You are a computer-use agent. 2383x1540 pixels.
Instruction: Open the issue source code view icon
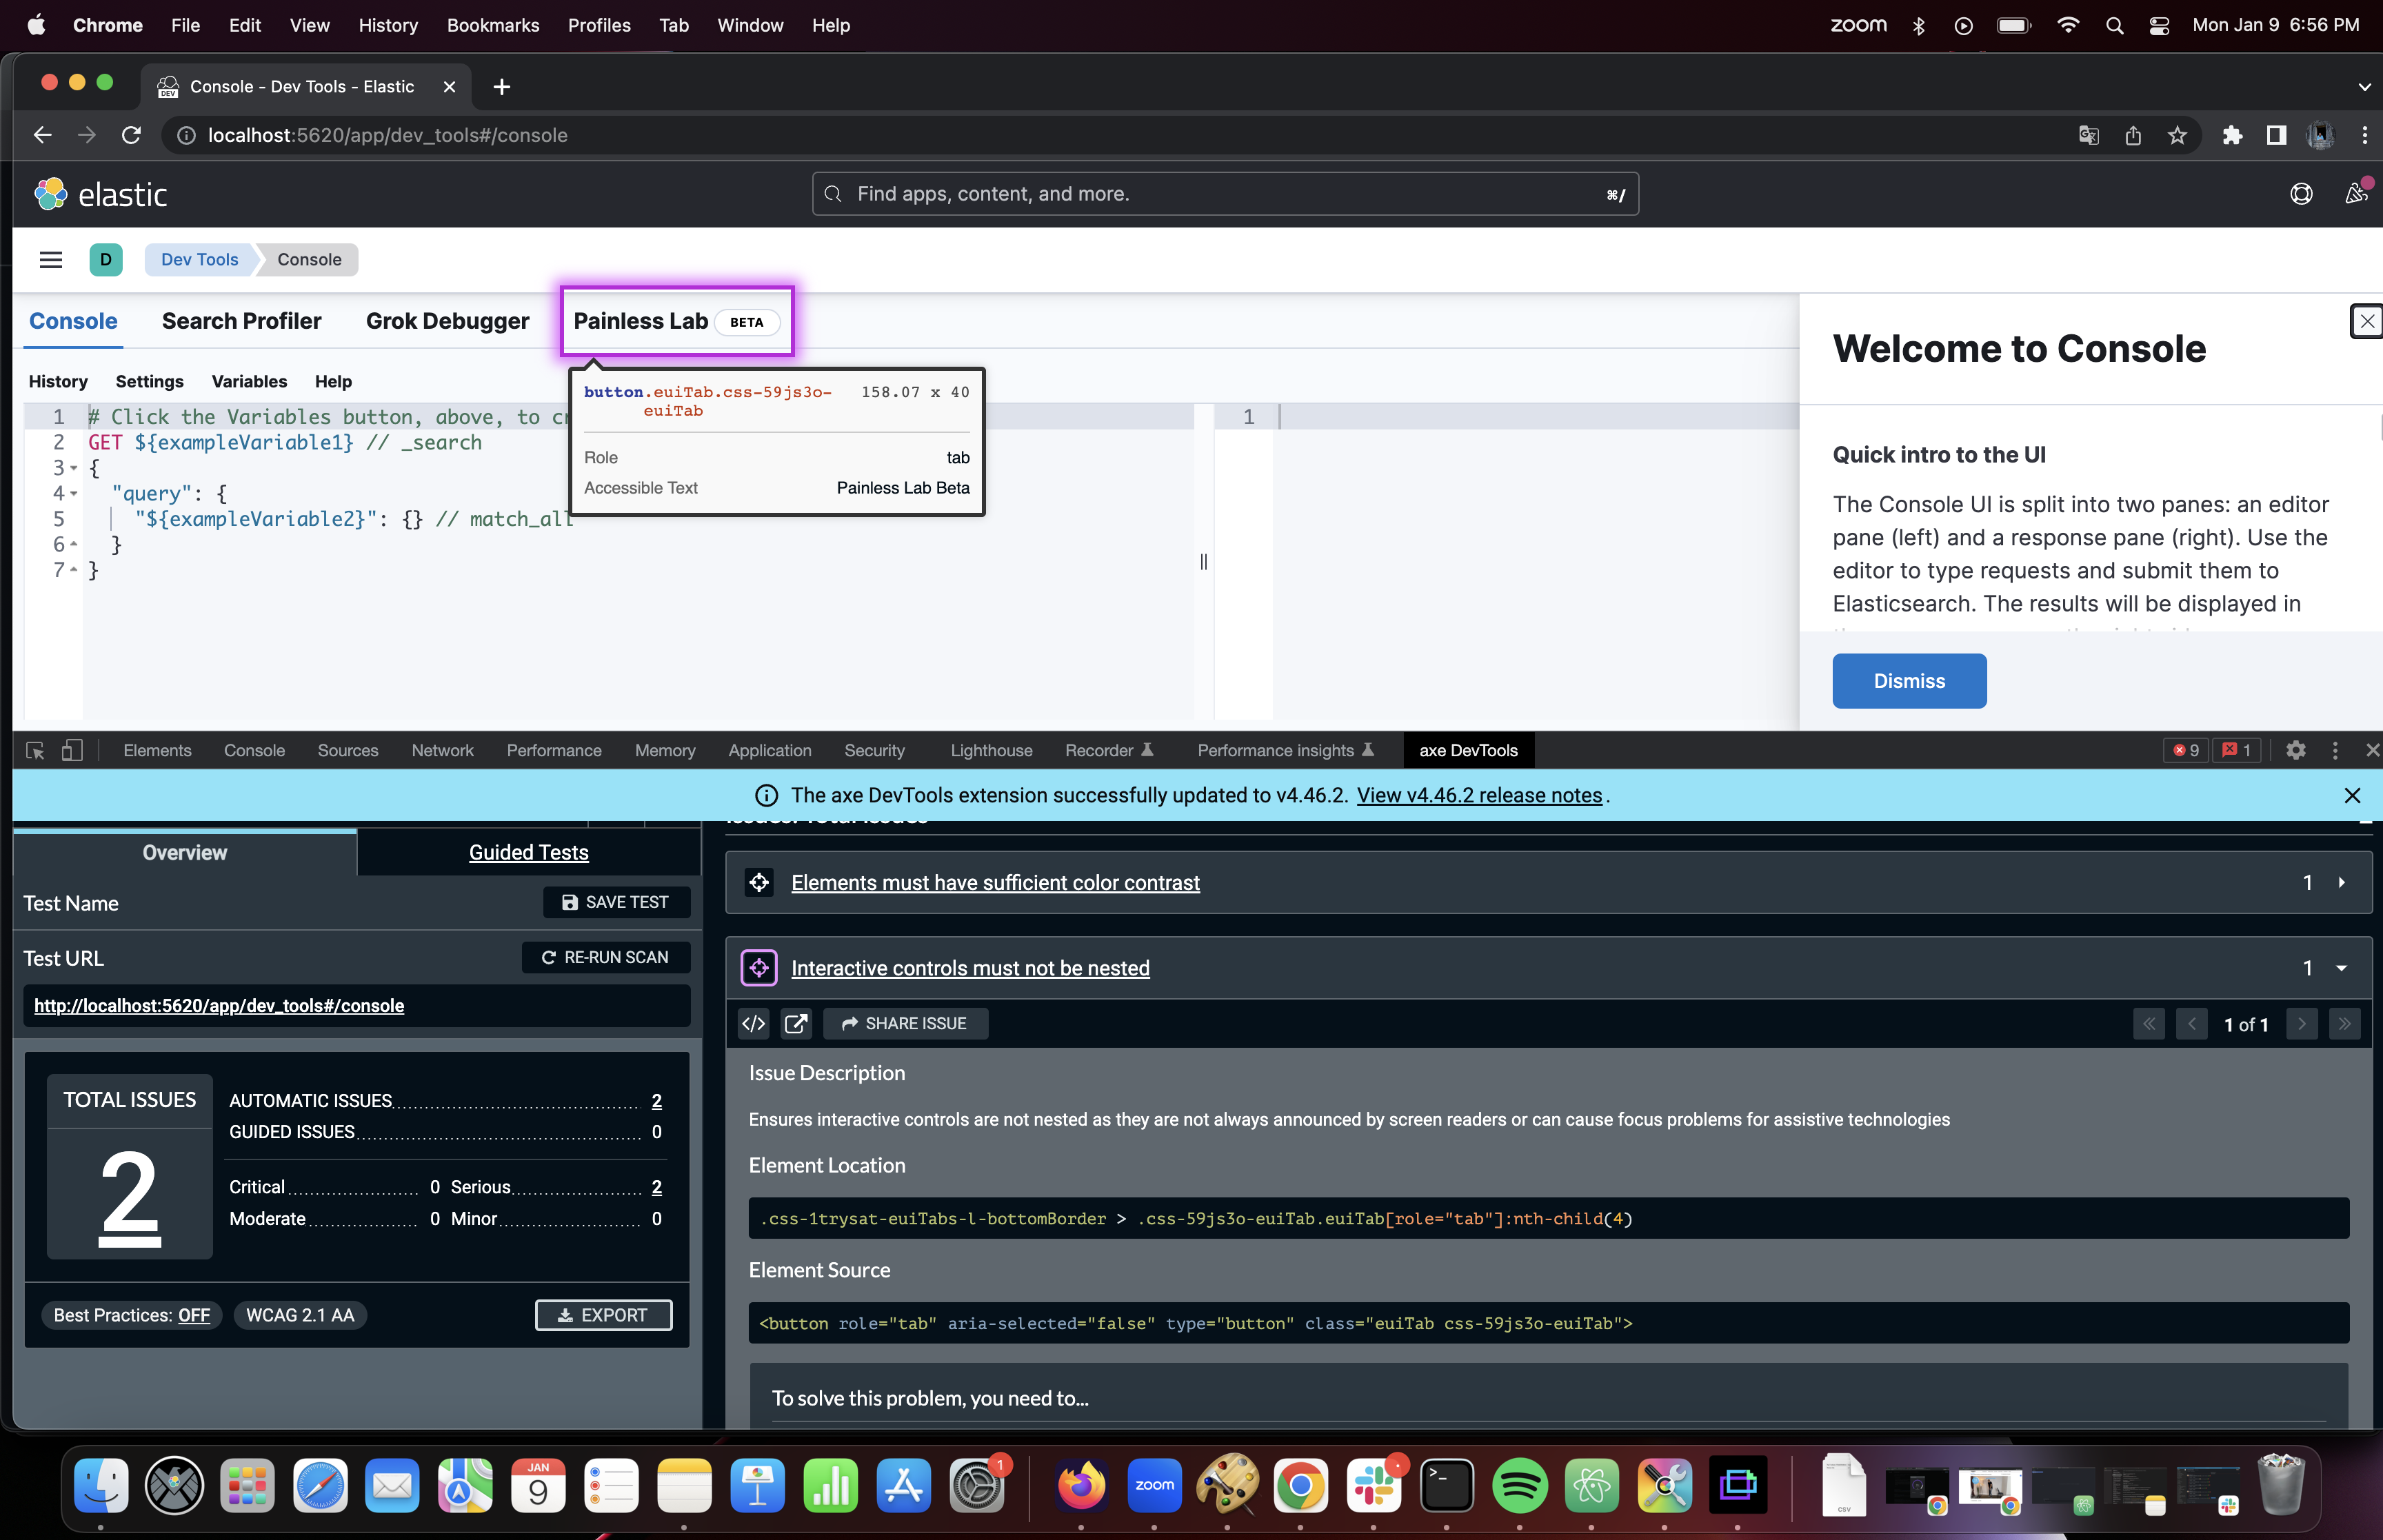pyautogui.click(x=753, y=1023)
